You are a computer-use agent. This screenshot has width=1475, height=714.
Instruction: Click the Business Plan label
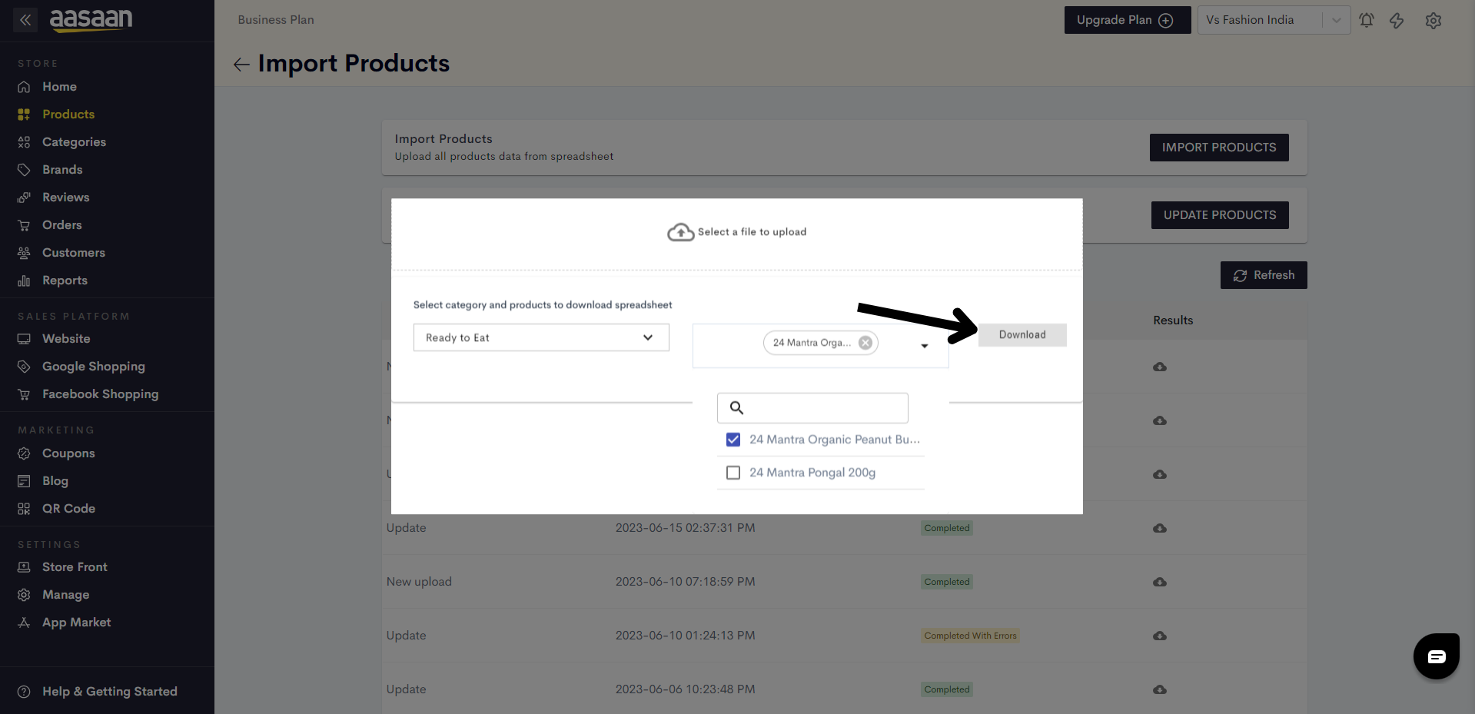(x=276, y=20)
